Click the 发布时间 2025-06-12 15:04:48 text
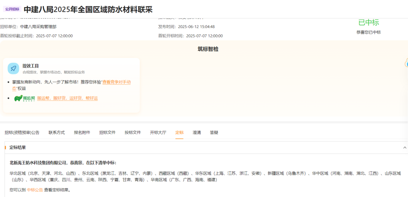Screen dimensions: 408x197 point(186,26)
